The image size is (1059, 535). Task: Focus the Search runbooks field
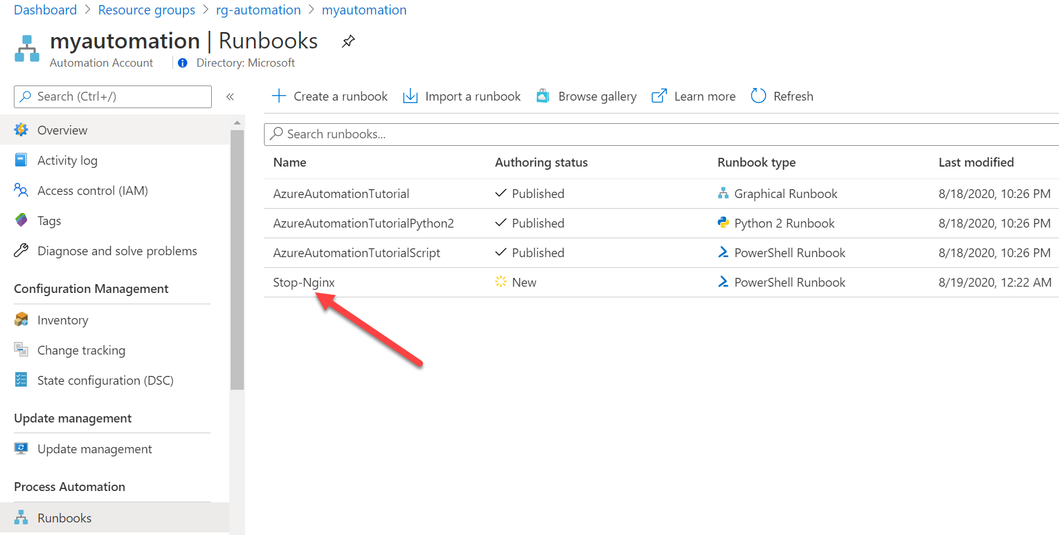(x=661, y=134)
